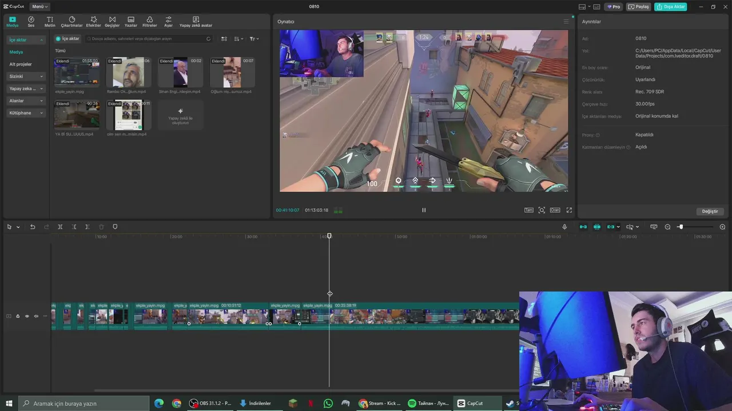This screenshot has height=411, width=732.
Task: Zoom in the timeline
Action: [x=722, y=227]
